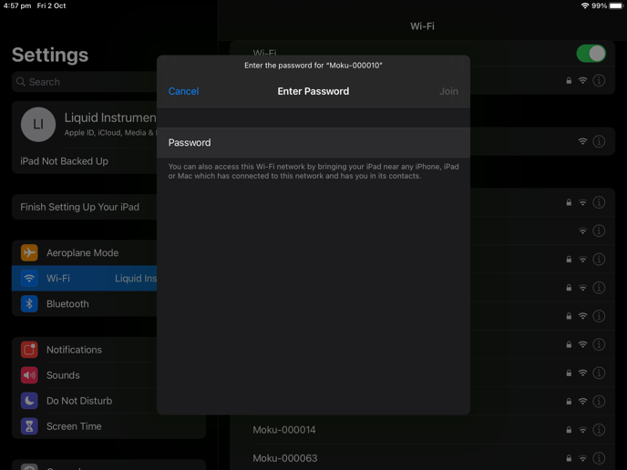This screenshot has height=470, width=627.
Task: Tap the Sounds speaker icon
Action: 29,375
